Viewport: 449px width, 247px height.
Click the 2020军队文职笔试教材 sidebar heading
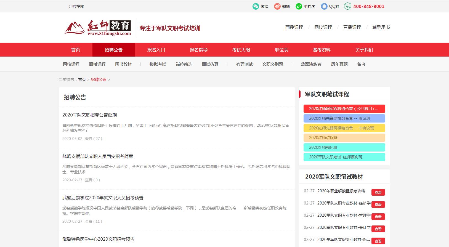[x=334, y=177]
